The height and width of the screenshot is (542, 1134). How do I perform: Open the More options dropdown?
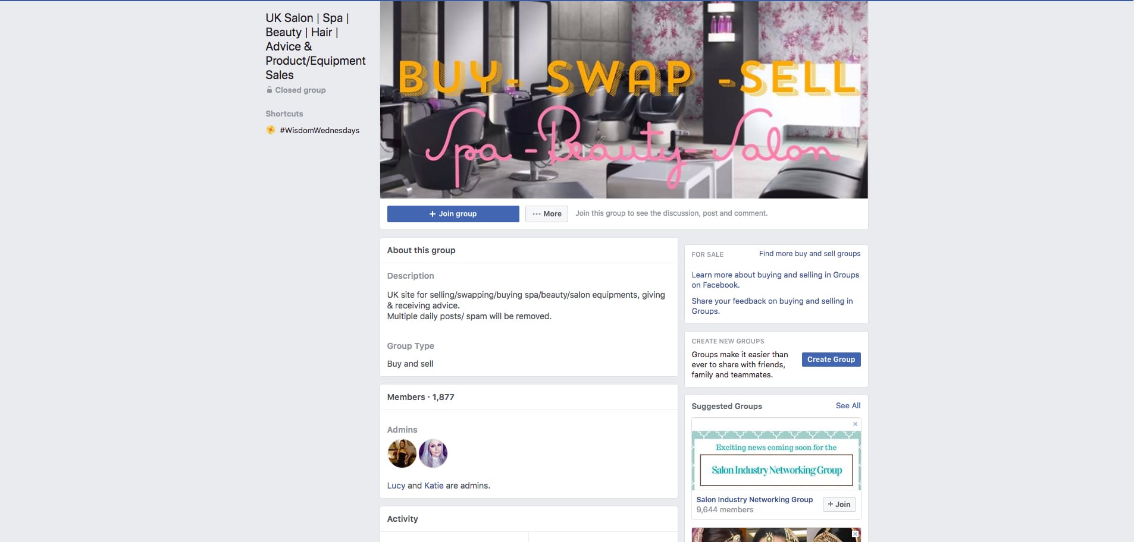[x=547, y=214]
